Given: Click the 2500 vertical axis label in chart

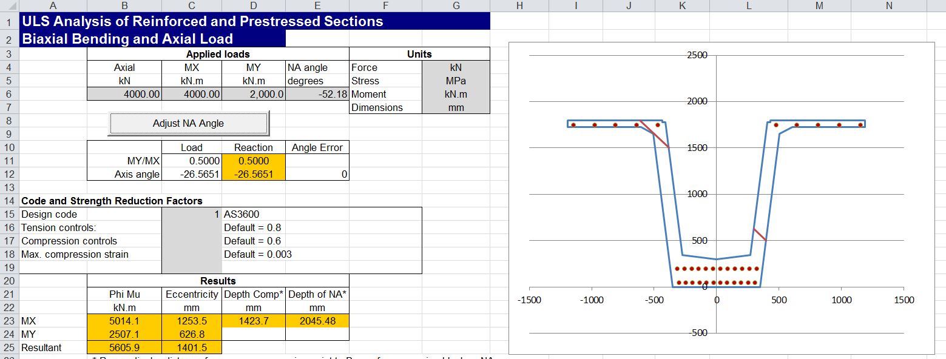Looking at the screenshot, I should 697,55.
